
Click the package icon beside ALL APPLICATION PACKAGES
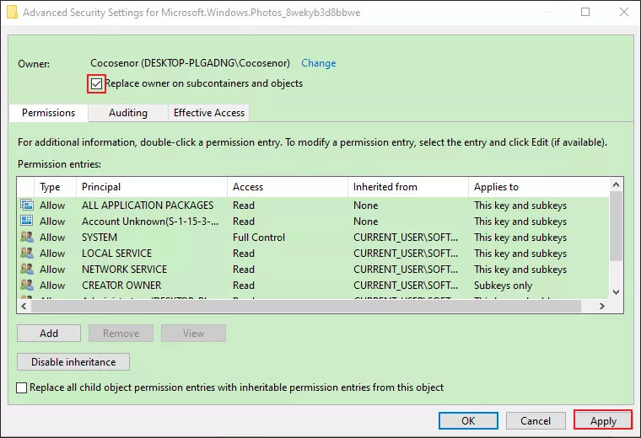click(x=27, y=205)
